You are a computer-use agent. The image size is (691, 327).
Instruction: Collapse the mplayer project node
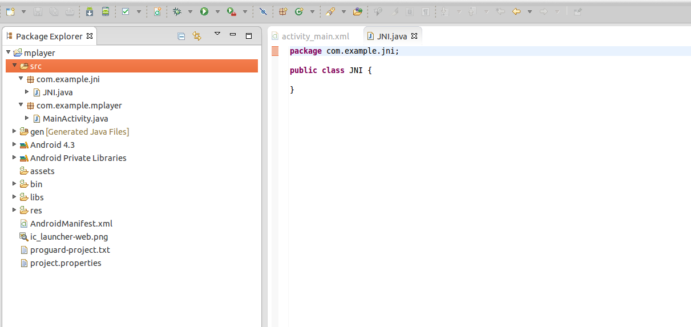[x=8, y=53]
